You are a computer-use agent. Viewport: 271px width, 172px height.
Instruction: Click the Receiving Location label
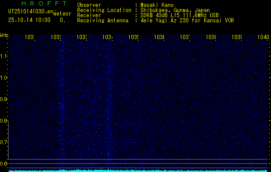(x=104, y=10)
